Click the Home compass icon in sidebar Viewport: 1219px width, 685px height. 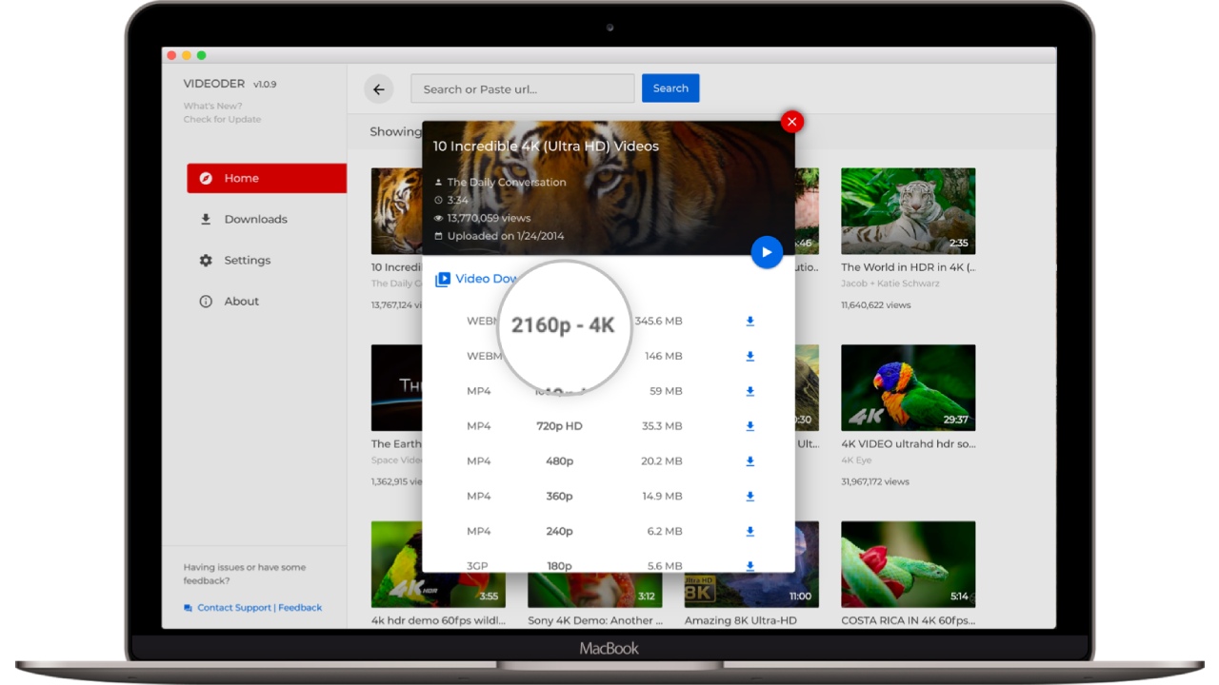coord(206,178)
